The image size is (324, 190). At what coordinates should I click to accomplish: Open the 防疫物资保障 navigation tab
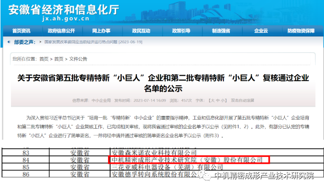(x=301, y=31)
